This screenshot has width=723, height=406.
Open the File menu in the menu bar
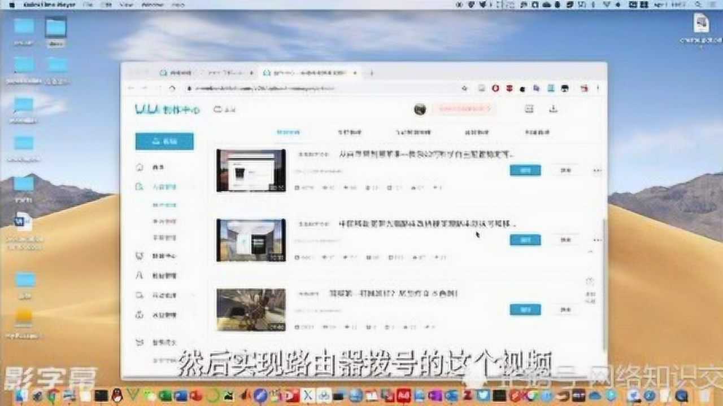tap(88, 5)
